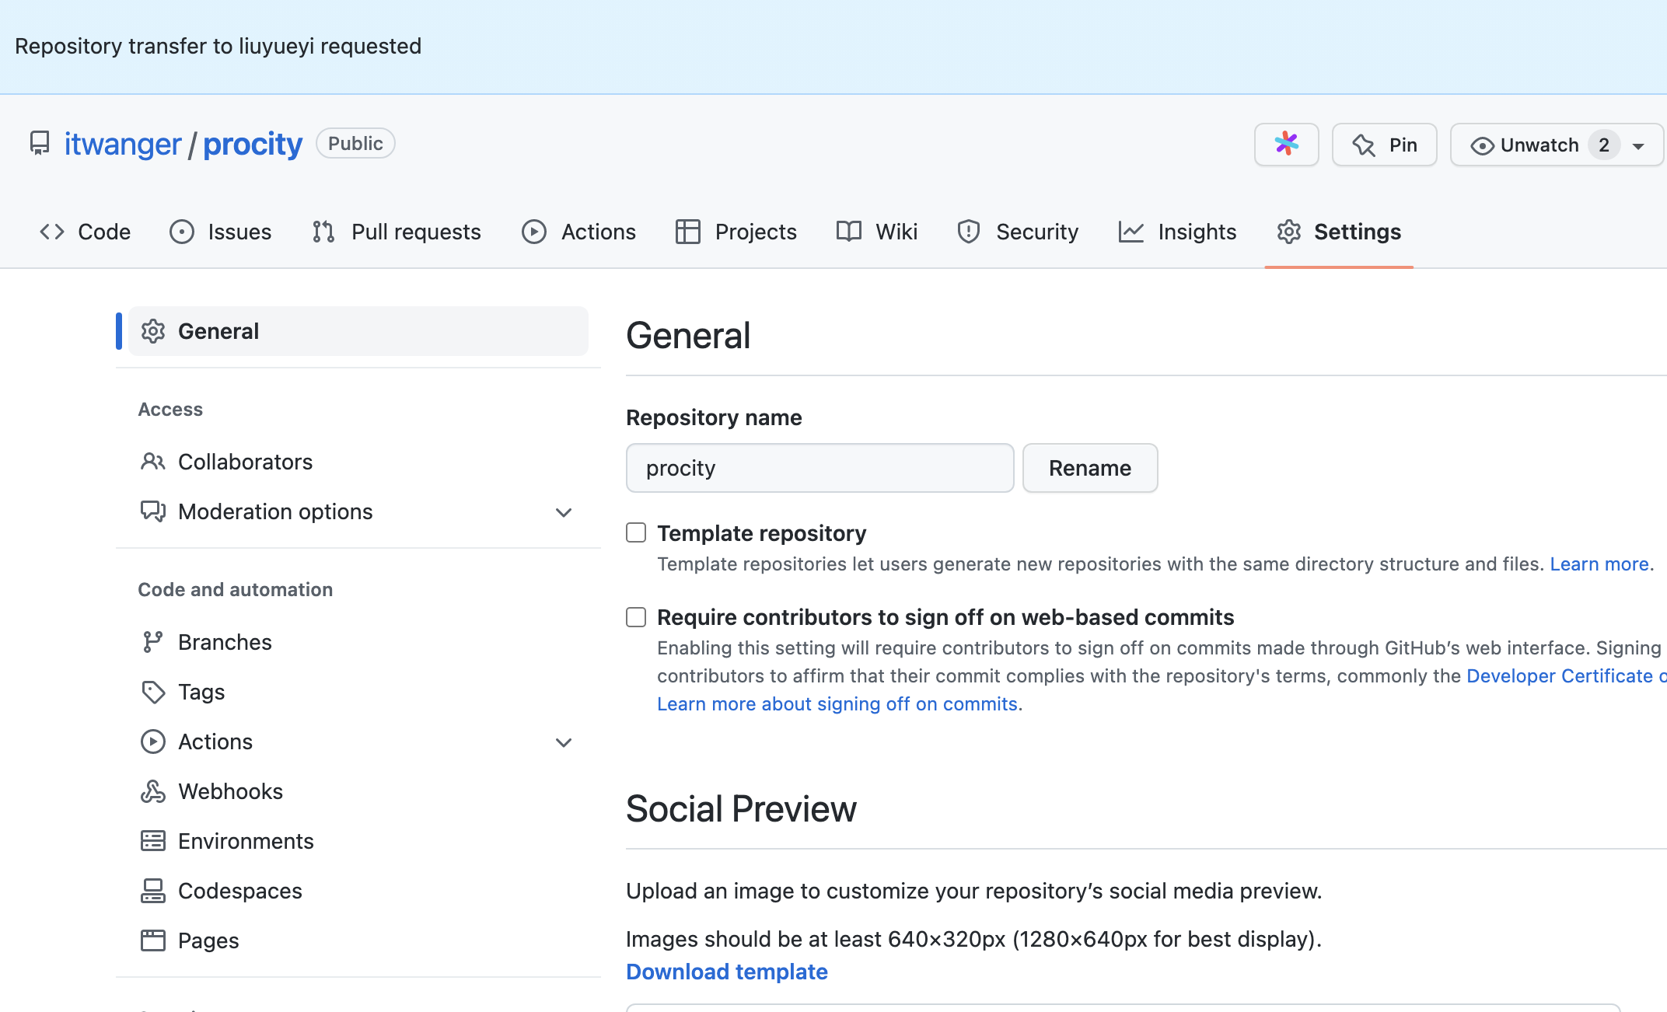Click the gear icon in General sidebar item

[x=153, y=331]
